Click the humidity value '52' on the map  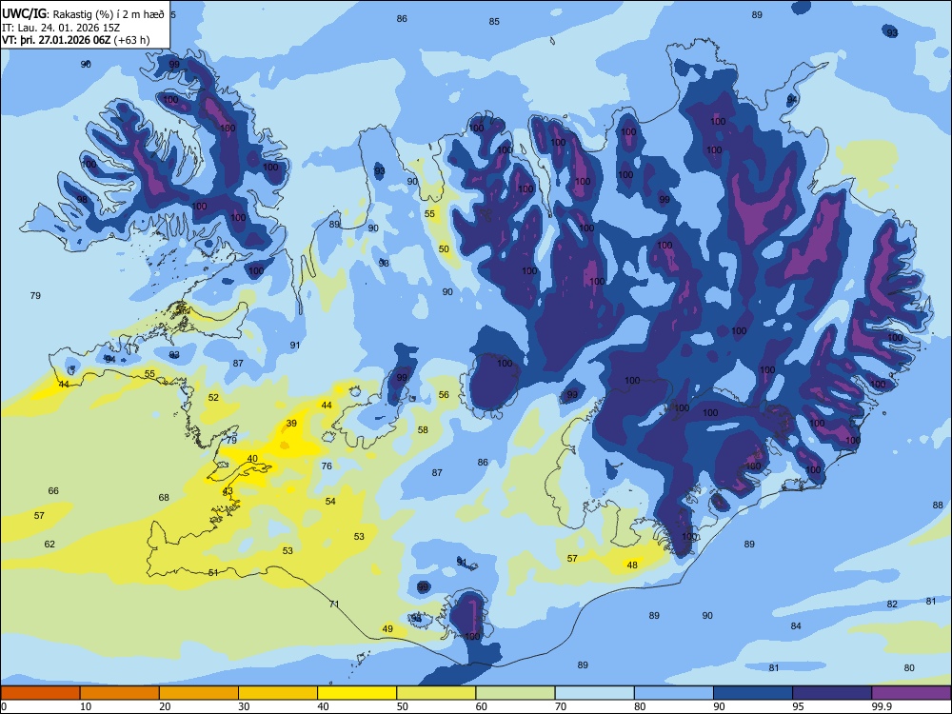(213, 398)
